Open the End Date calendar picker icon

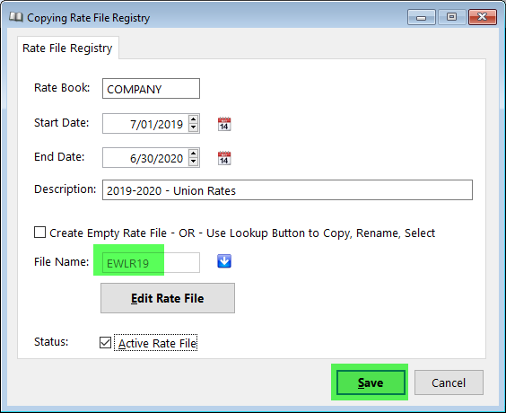click(224, 158)
